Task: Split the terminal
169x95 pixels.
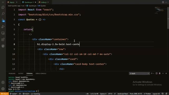Action: [157, 73]
